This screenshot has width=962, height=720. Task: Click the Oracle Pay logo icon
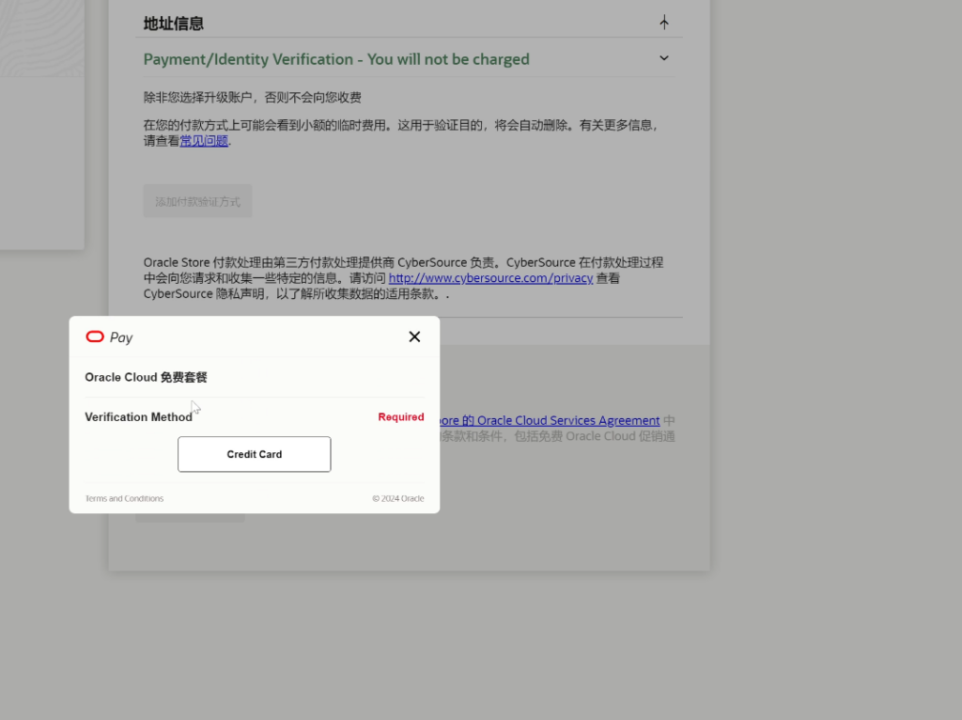coord(95,337)
